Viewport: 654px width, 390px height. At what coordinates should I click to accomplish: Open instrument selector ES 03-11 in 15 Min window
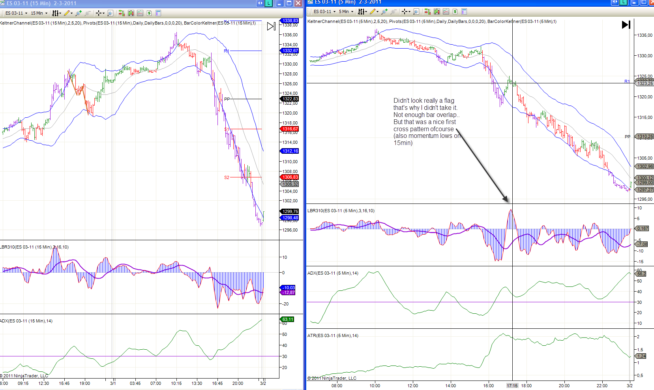[16, 13]
